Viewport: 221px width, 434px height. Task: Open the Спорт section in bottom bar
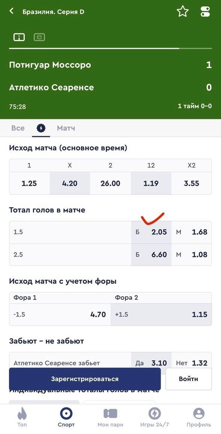pyautogui.click(x=66, y=417)
